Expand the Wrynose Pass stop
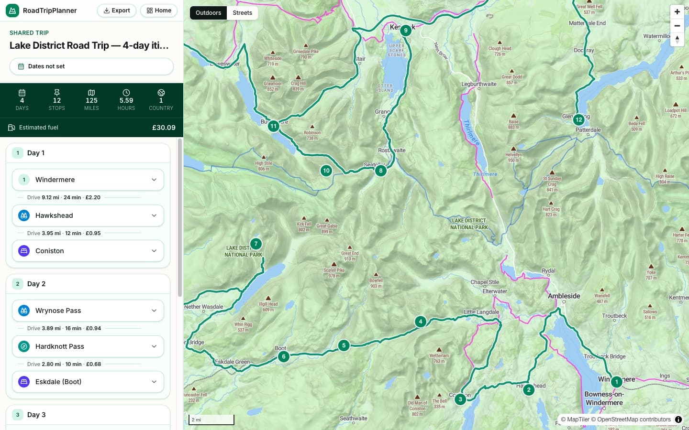The height and width of the screenshot is (430, 689). point(88,311)
